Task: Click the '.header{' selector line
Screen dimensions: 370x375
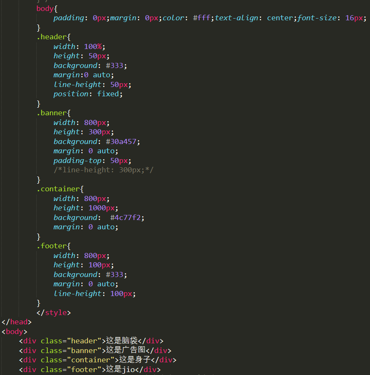Action: [54, 37]
